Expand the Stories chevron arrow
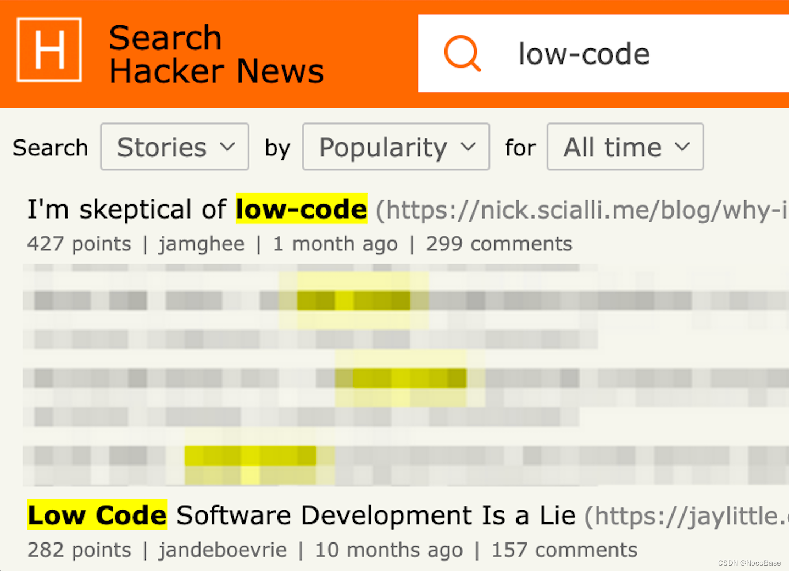Viewport: 789px width, 571px height. (229, 147)
